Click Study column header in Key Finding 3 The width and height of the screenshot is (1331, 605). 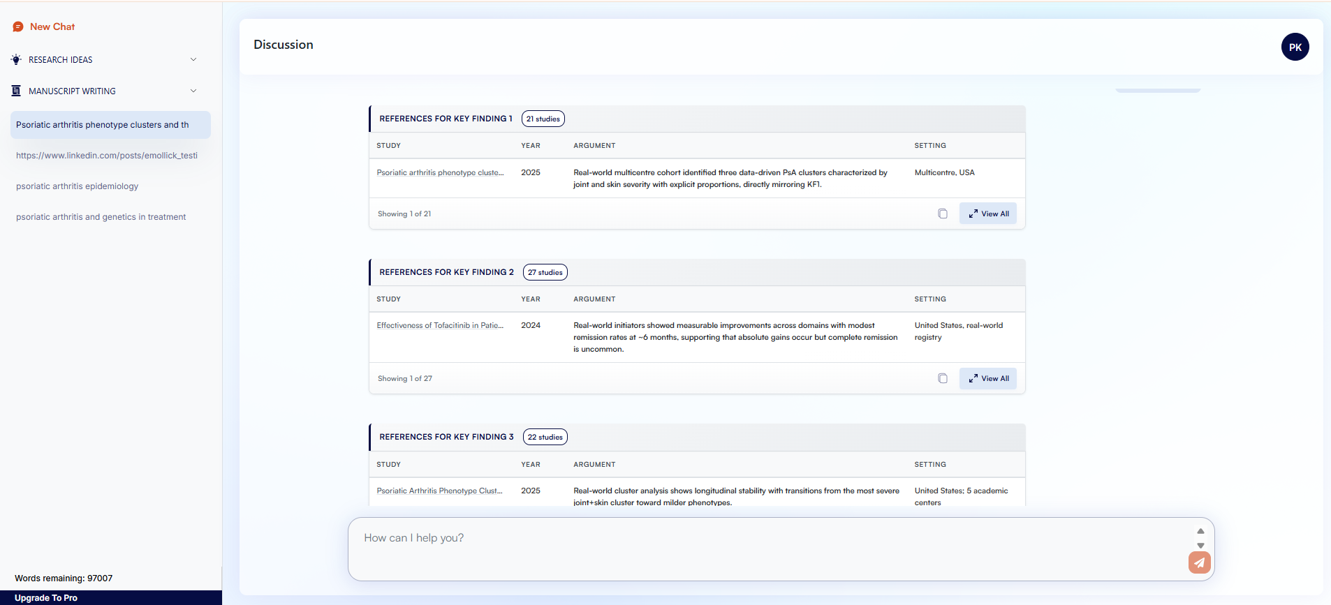click(388, 464)
